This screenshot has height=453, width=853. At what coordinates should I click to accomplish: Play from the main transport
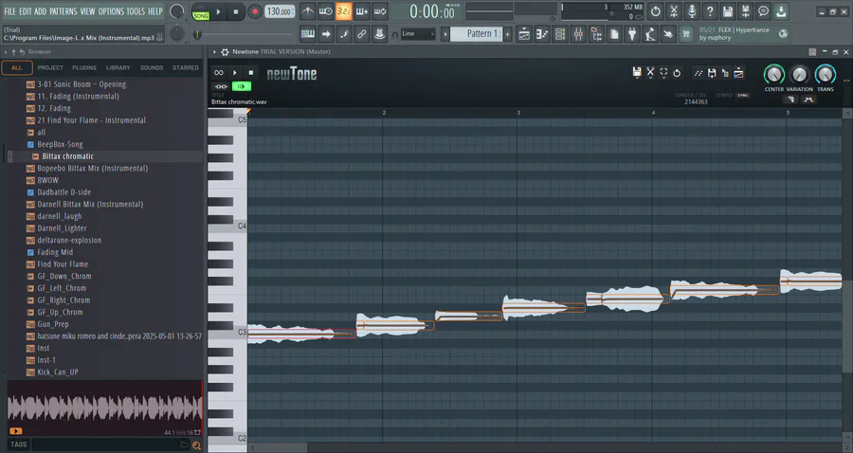click(x=218, y=11)
